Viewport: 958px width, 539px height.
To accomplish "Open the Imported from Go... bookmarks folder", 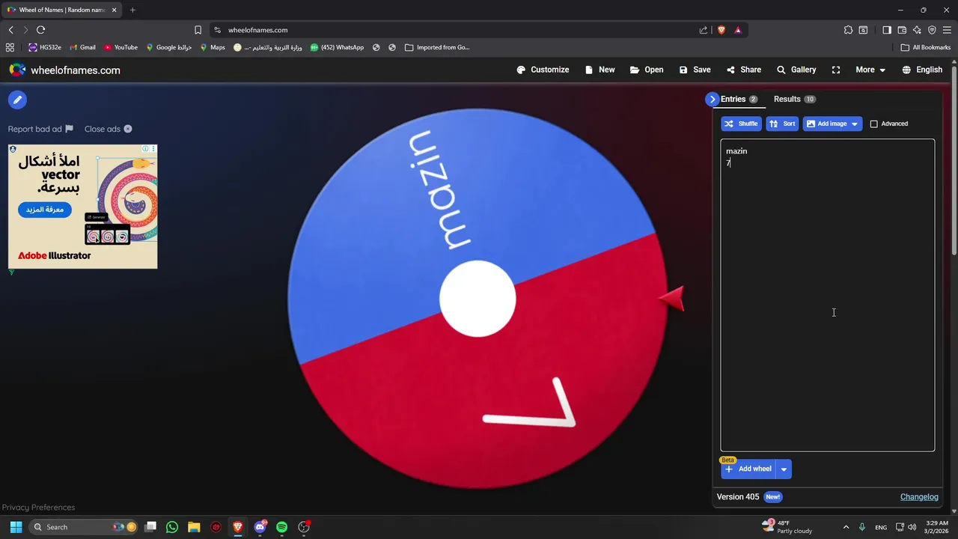I will (x=437, y=47).
